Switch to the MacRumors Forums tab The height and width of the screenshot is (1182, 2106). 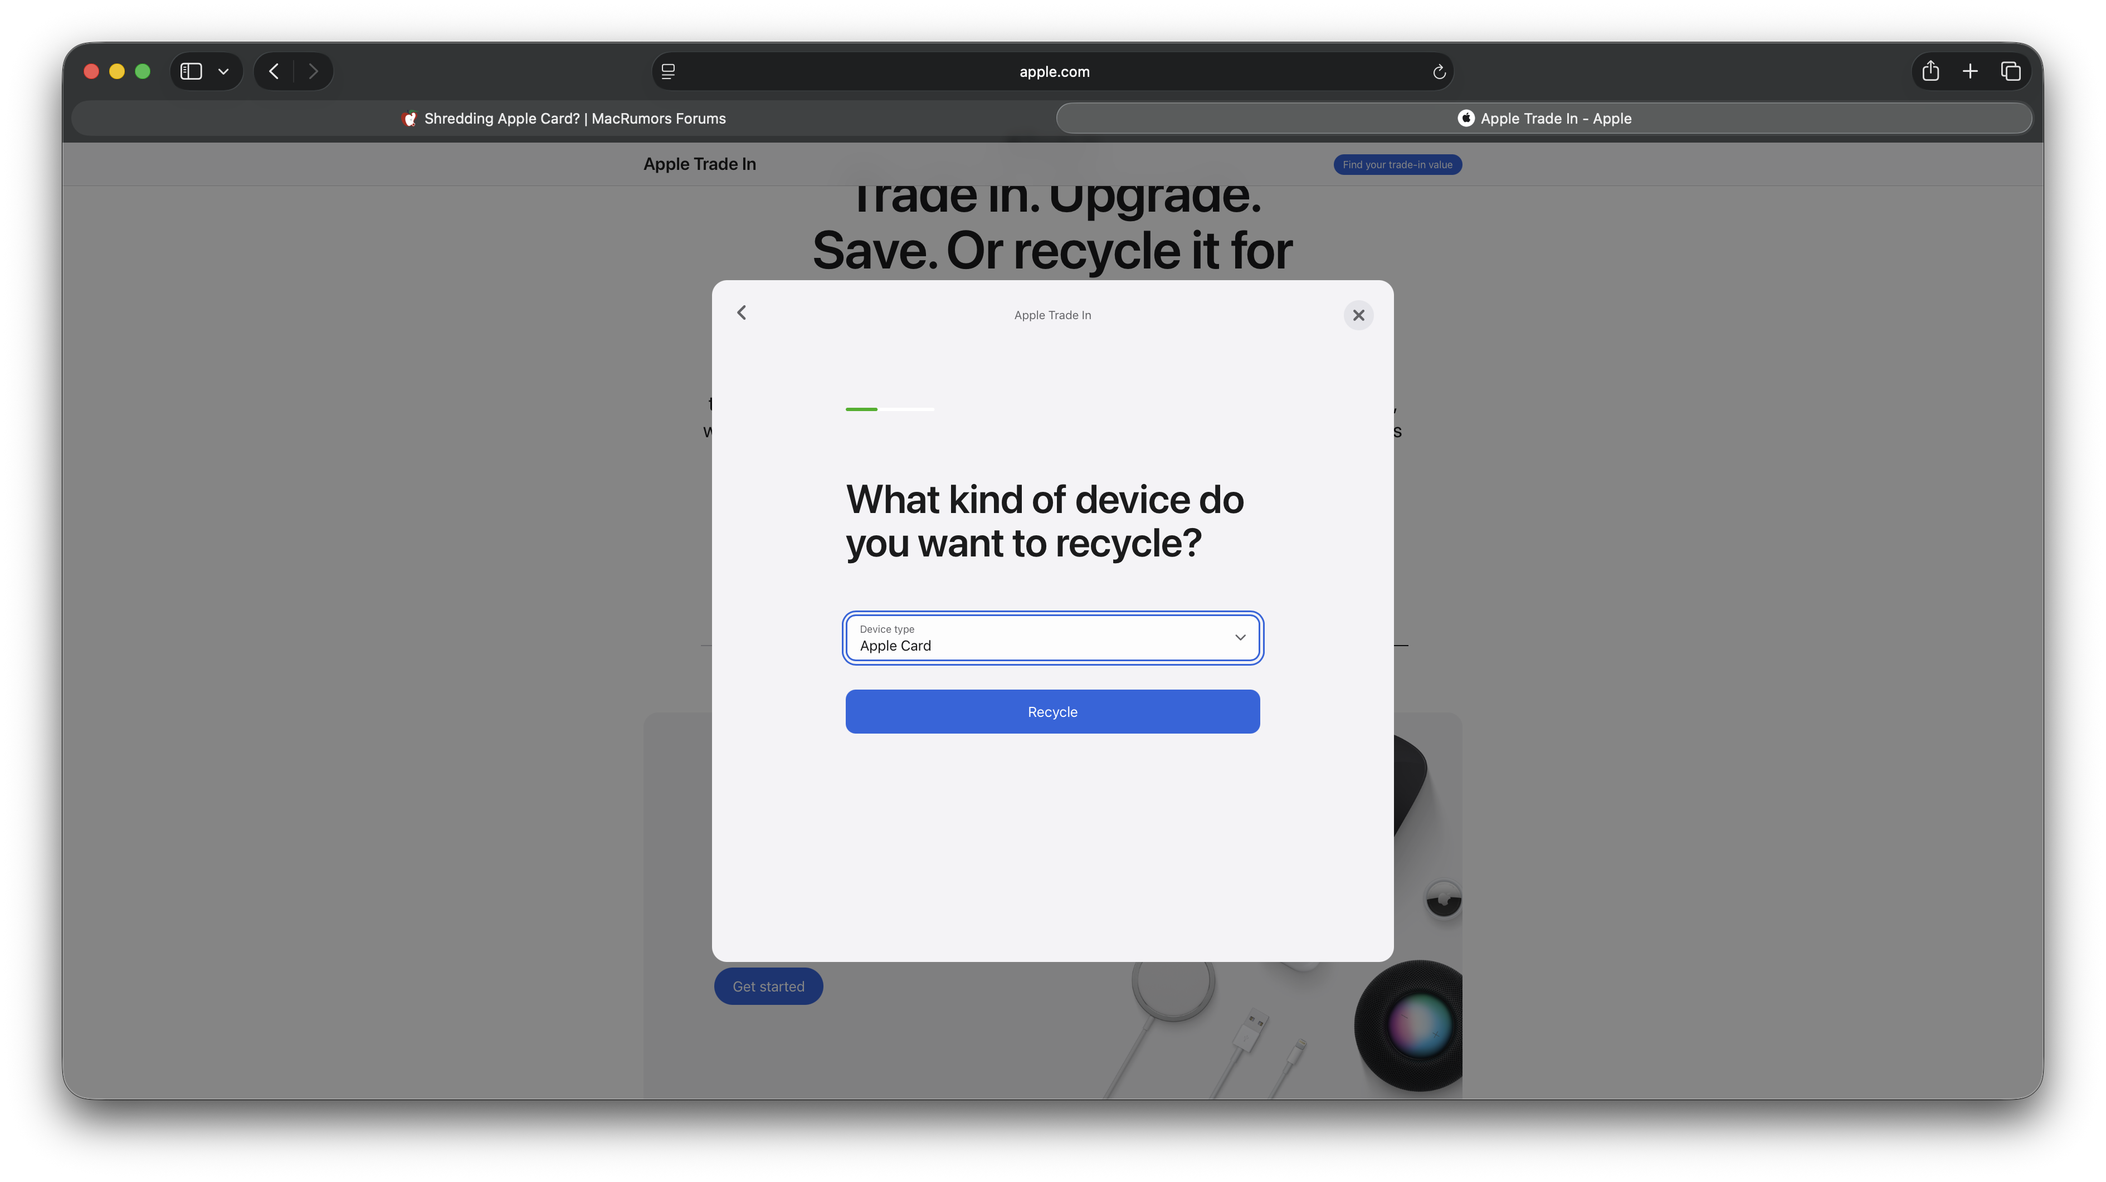point(564,119)
